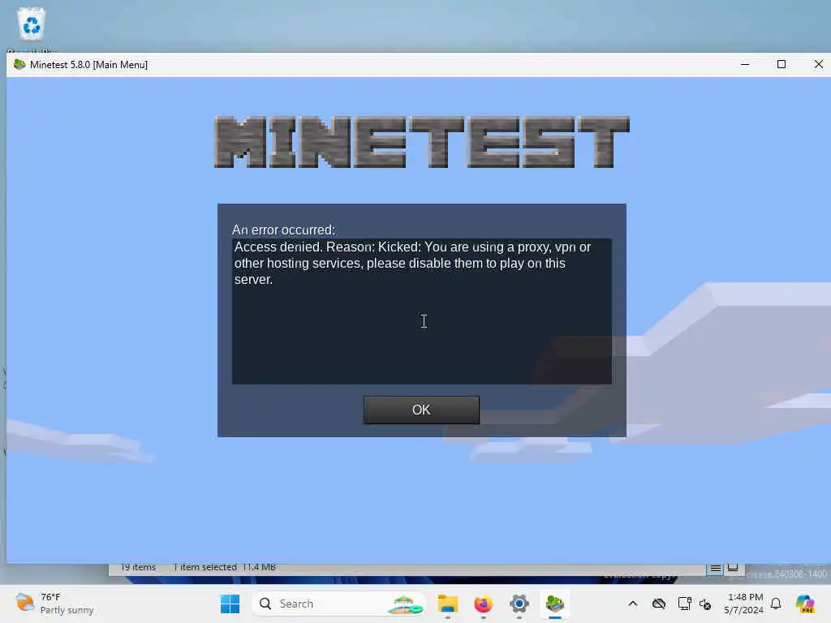Launch Firefox from the taskbar
831x623 pixels.
(x=484, y=604)
